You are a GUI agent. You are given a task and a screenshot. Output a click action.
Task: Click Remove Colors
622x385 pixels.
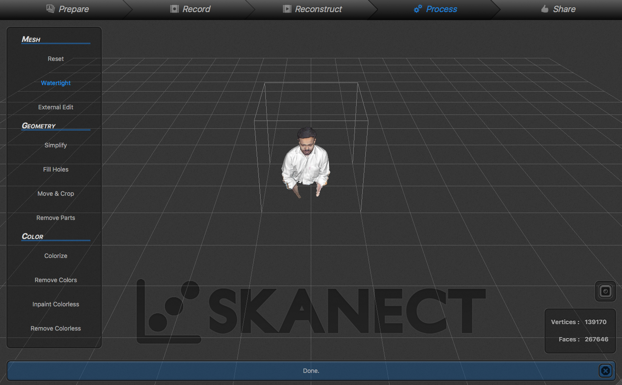point(56,280)
